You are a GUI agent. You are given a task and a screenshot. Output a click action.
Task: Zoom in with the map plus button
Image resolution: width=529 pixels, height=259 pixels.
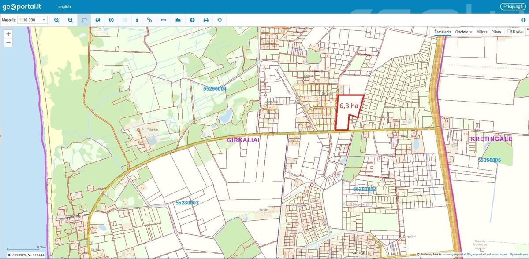pos(8,34)
